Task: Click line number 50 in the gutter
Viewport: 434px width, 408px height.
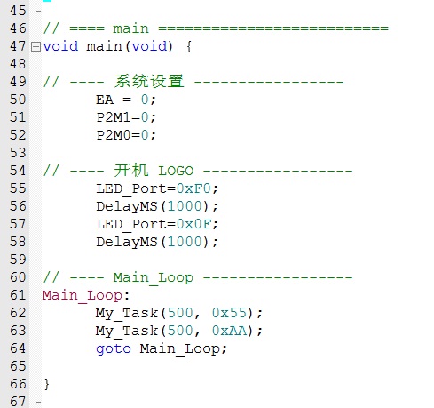Action: tap(18, 100)
